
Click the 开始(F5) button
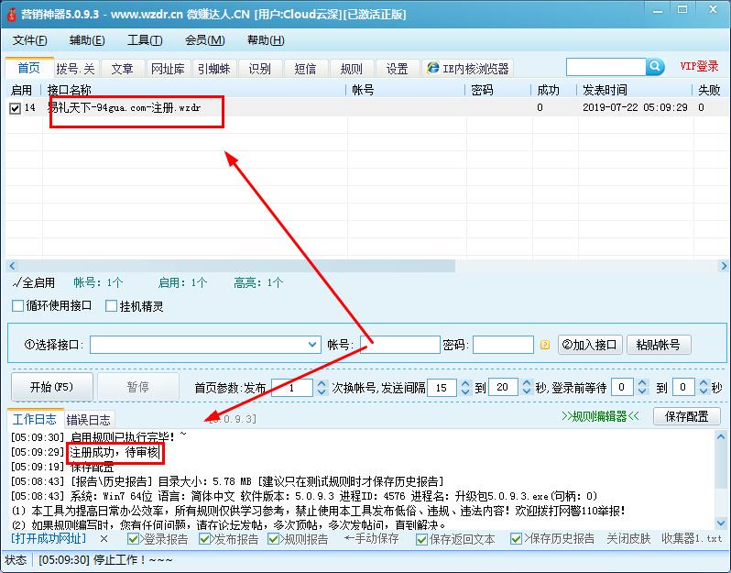pyautogui.click(x=51, y=387)
